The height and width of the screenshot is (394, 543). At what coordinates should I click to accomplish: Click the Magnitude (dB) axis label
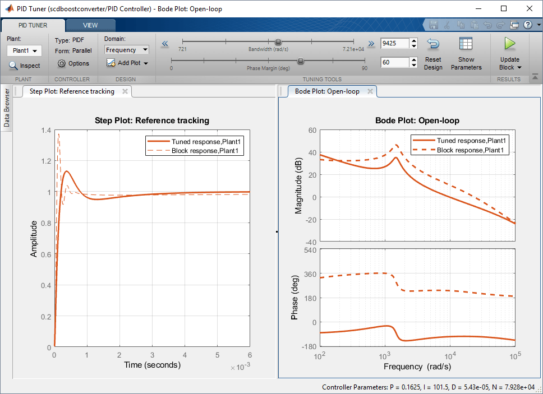click(298, 186)
